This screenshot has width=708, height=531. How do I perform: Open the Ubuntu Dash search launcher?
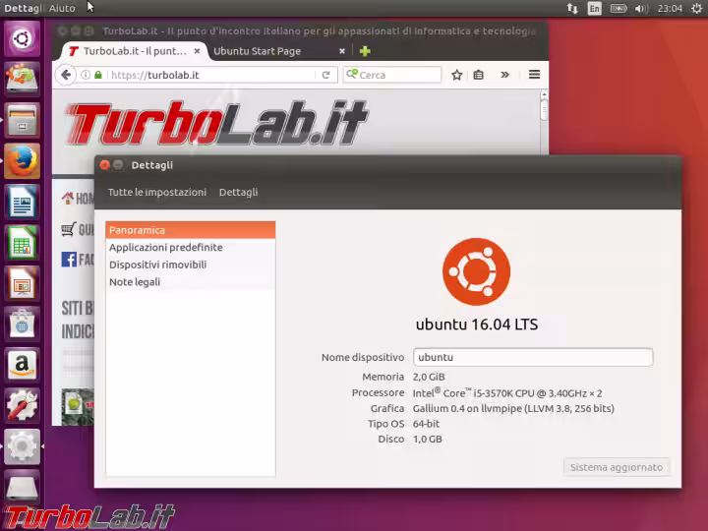tap(22, 38)
